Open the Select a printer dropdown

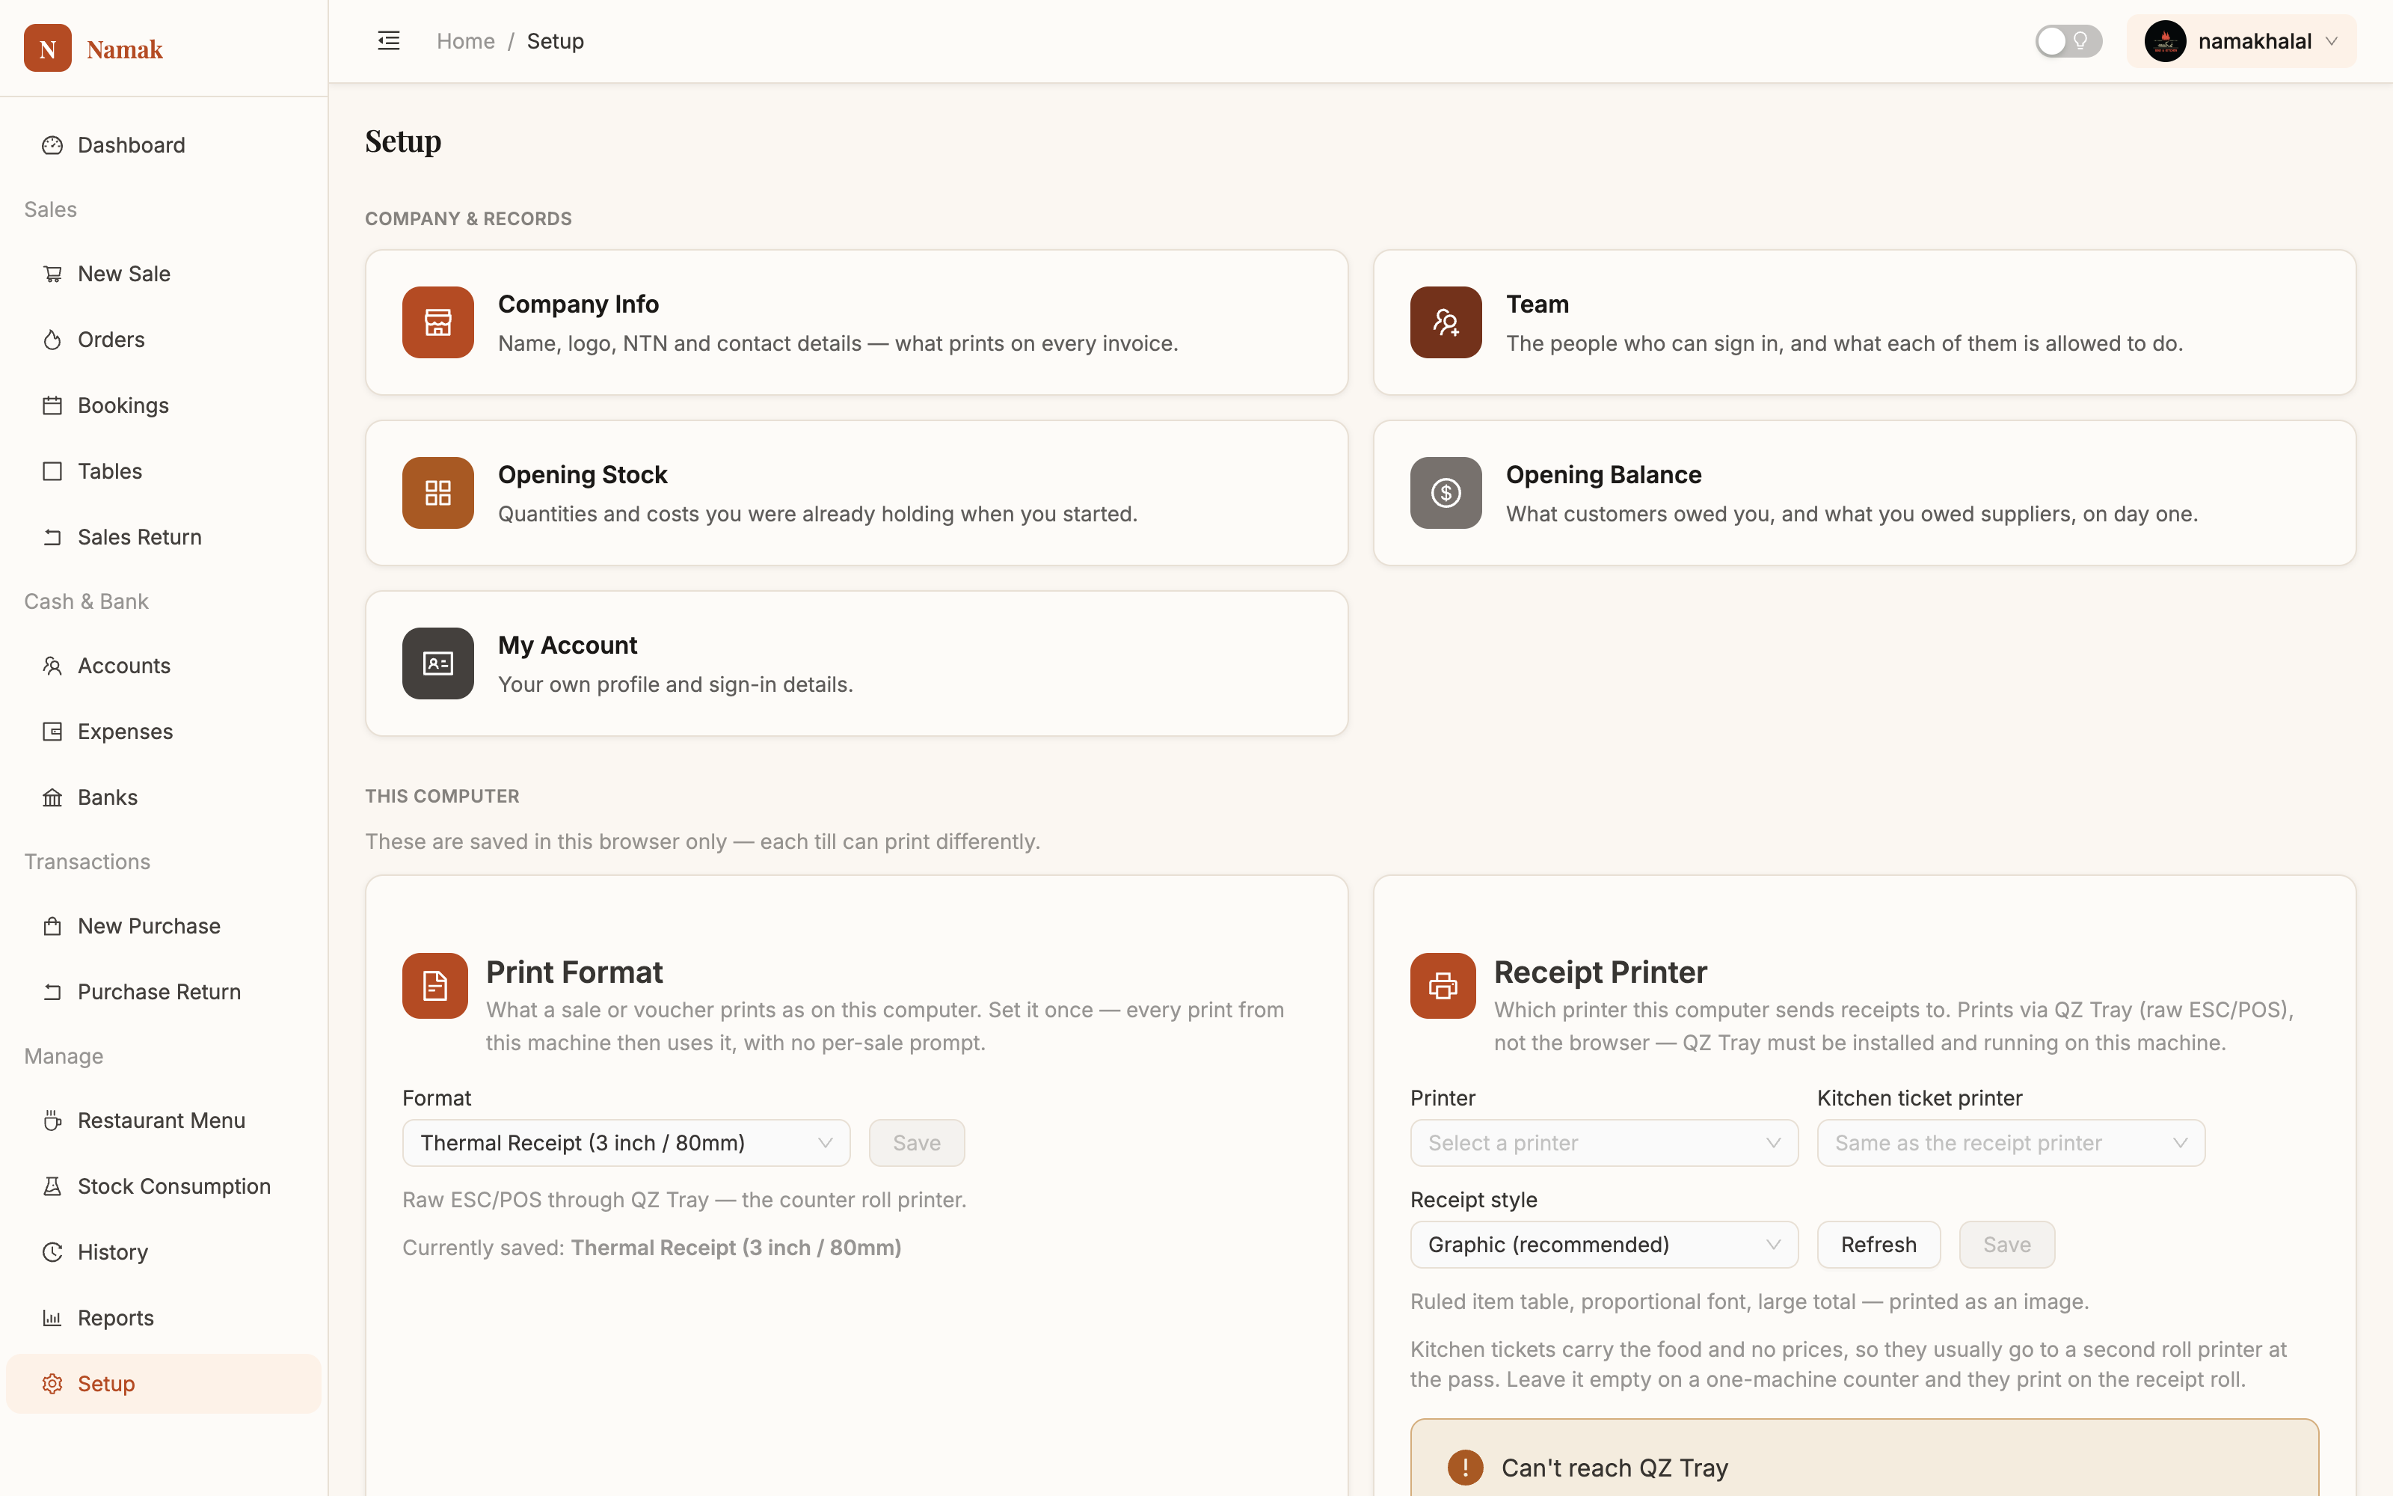(1603, 1143)
